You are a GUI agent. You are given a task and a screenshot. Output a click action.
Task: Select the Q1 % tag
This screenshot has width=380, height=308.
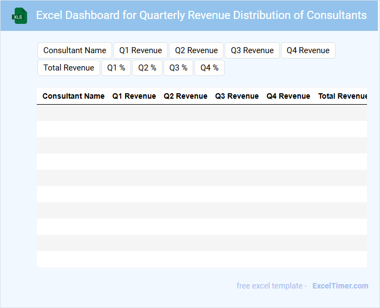(116, 68)
